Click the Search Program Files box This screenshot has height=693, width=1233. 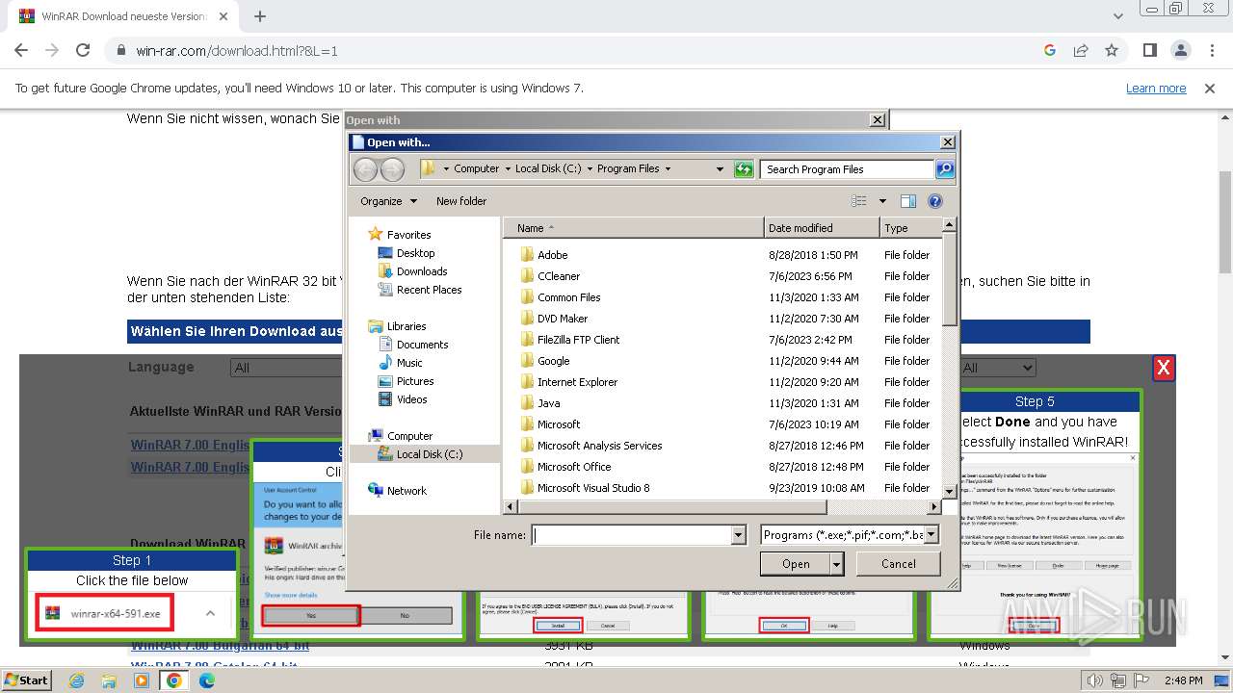tap(848, 169)
